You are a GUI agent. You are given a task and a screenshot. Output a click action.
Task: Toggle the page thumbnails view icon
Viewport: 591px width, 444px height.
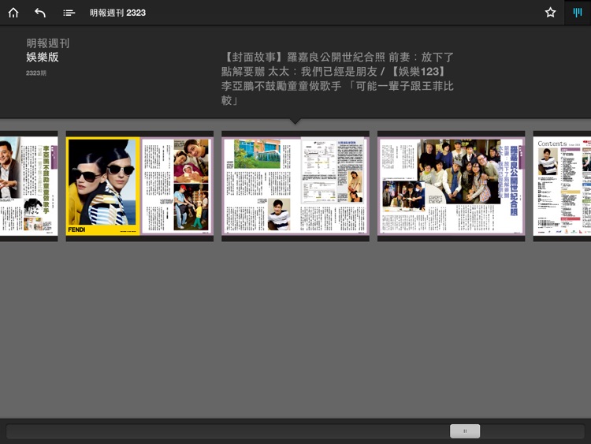(578, 13)
